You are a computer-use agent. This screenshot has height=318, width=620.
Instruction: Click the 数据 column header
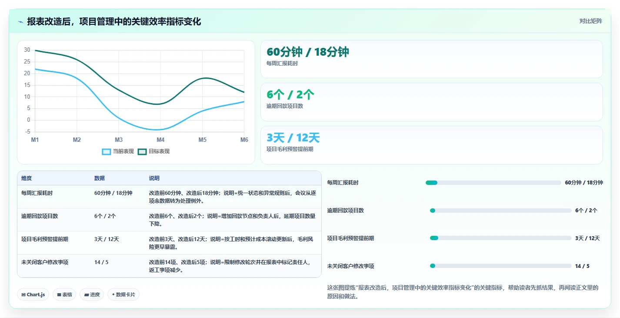[100, 178]
